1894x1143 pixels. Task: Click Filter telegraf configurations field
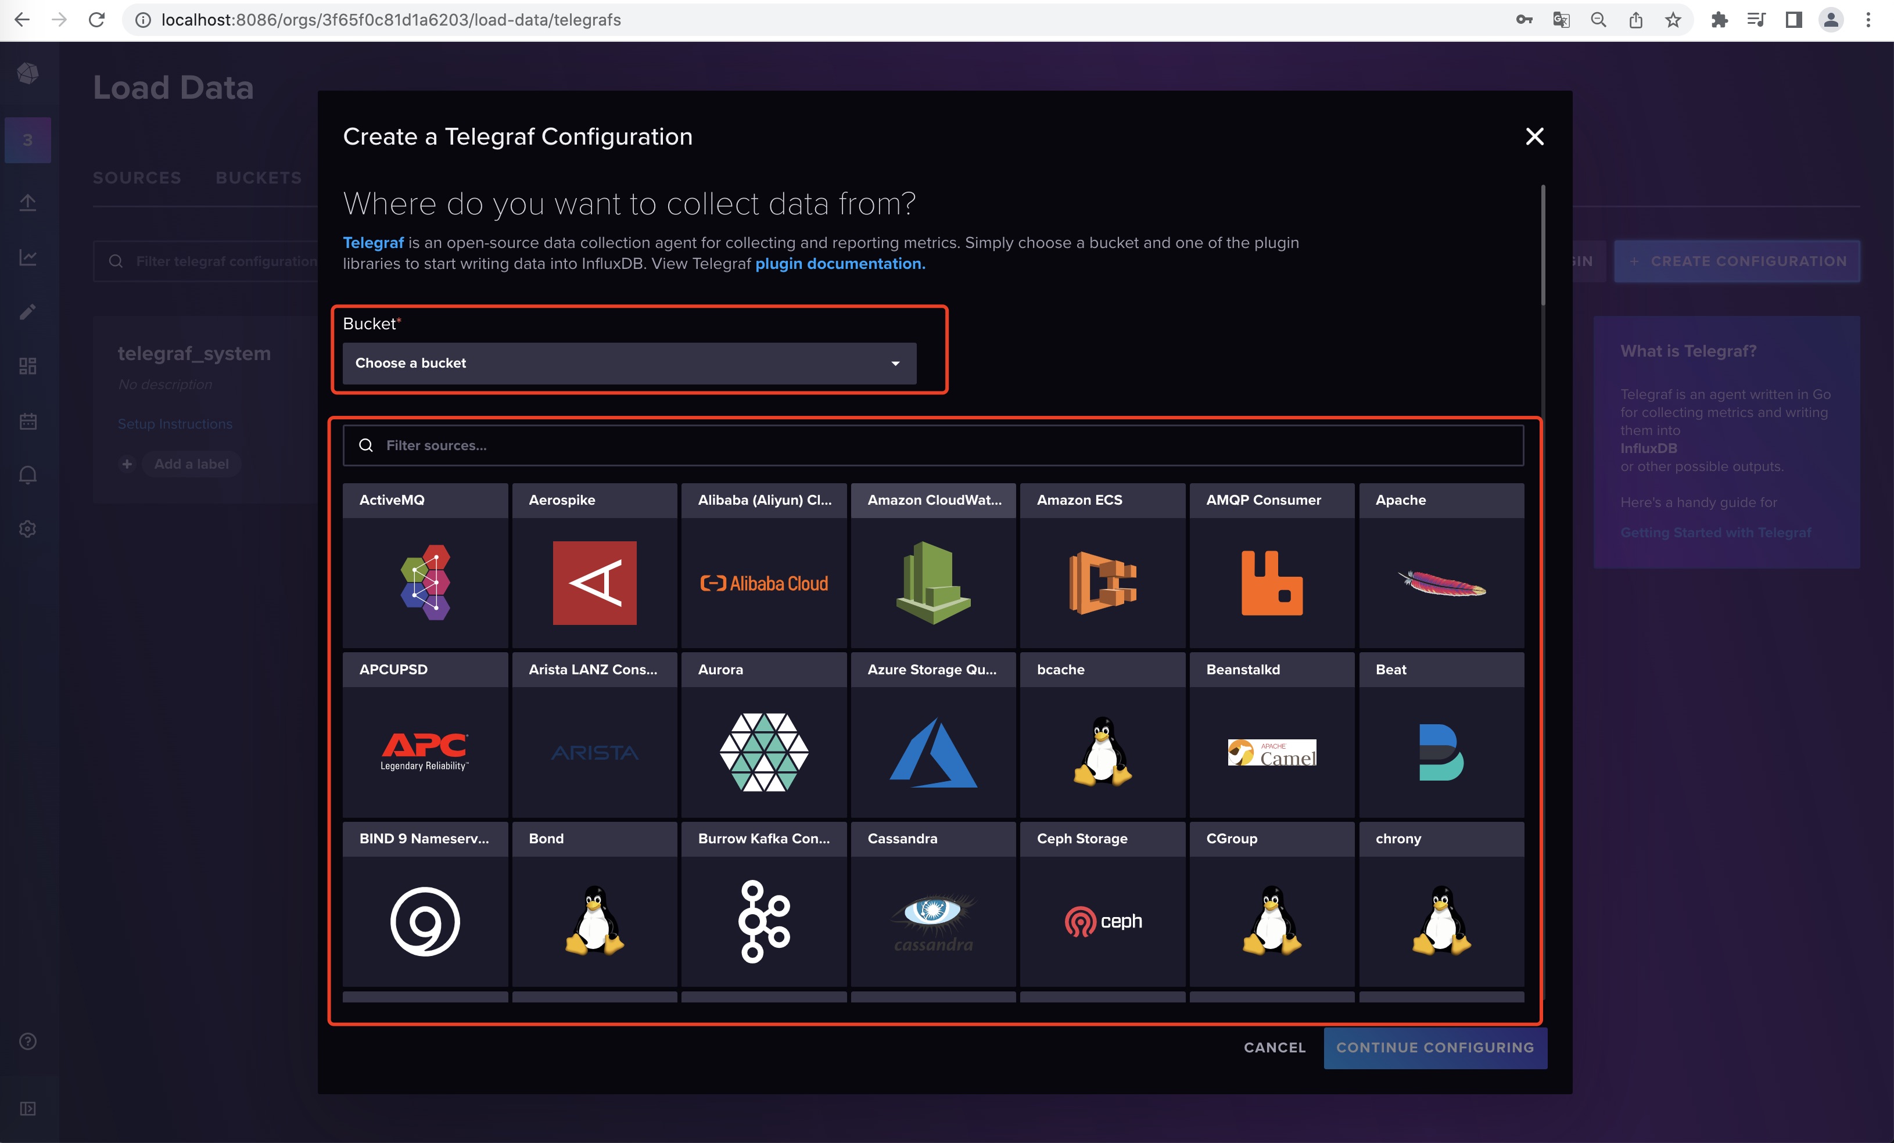coord(206,261)
